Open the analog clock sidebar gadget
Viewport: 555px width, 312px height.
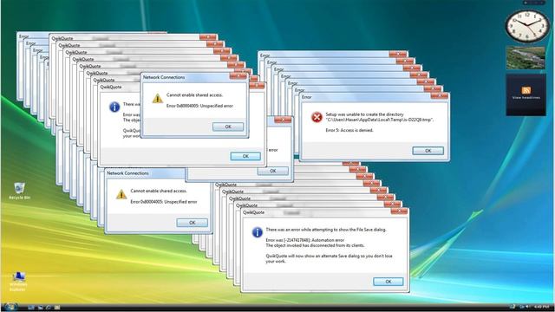[x=527, y=26]
